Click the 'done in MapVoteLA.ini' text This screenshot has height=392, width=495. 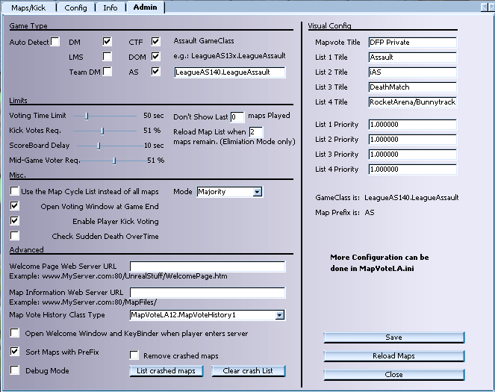[372, 269]
